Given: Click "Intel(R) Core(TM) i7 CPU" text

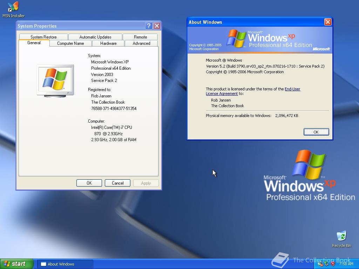Looking at the screenshot, I should pos(111,127).
